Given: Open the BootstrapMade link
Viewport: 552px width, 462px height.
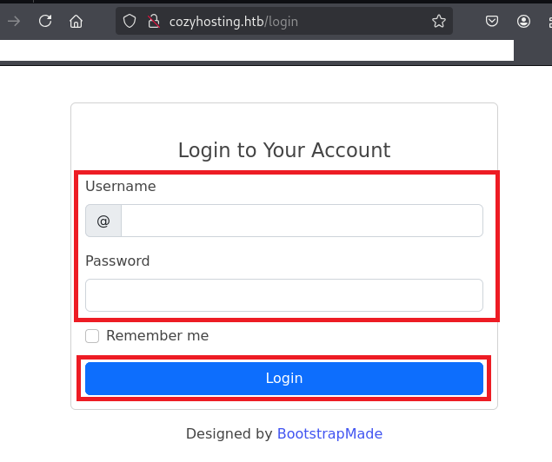Looking at the screenshot, I should (329, 433).
